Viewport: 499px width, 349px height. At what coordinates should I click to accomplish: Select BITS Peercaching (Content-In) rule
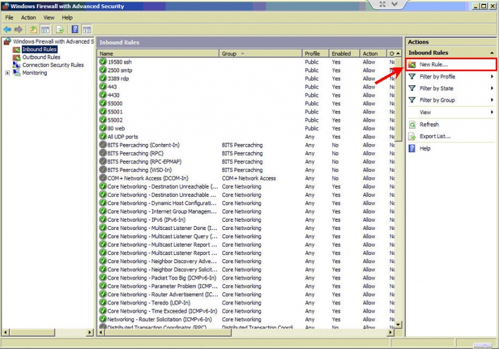(x=246, y=145)
